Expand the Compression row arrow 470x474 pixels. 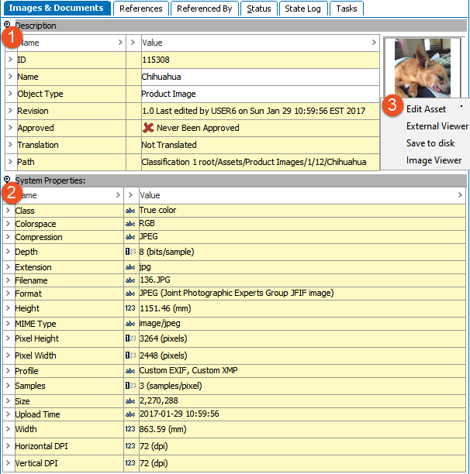9,237
